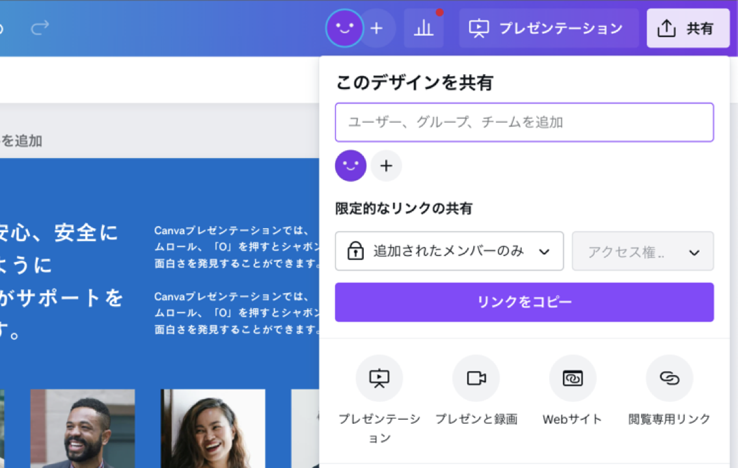Click the redo arrow icon

[x=40, y=28]
